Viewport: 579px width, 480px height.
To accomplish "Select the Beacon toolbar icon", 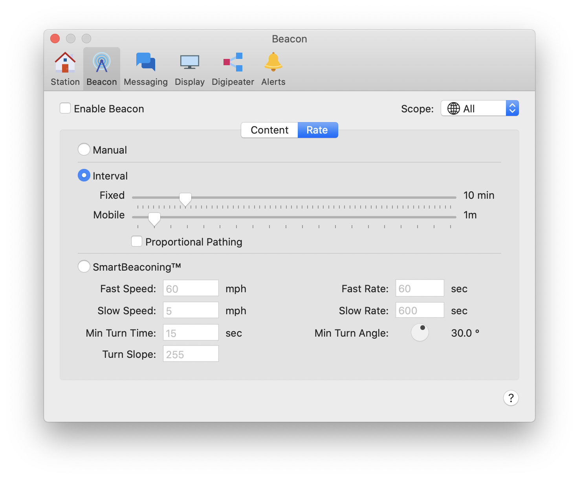I will pos(102,69).
